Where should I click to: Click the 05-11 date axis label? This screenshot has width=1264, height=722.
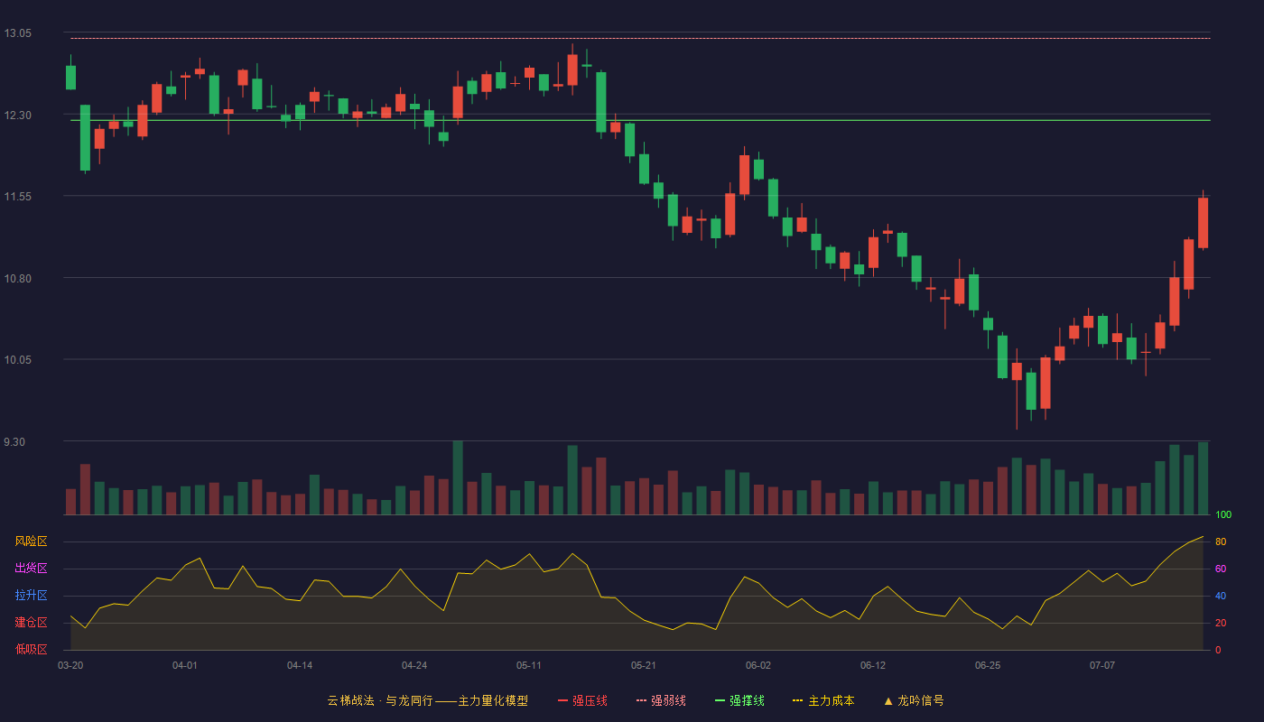pyautogui.click(x=529, y=665)
